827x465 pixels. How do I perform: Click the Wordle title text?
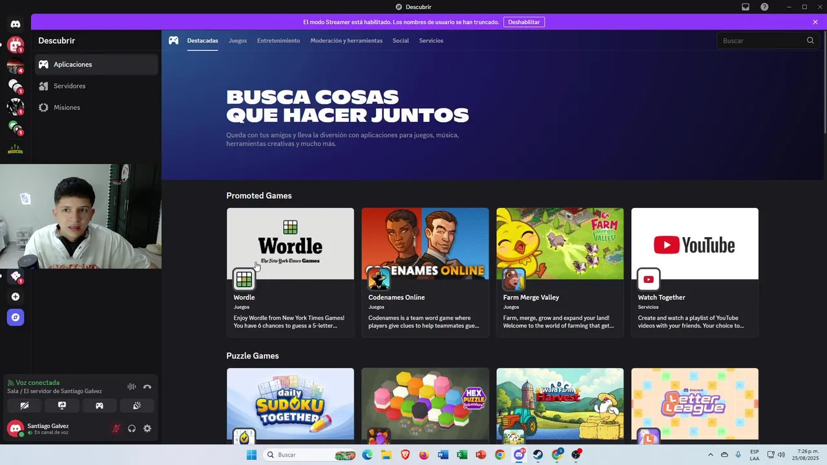[244, 298]
